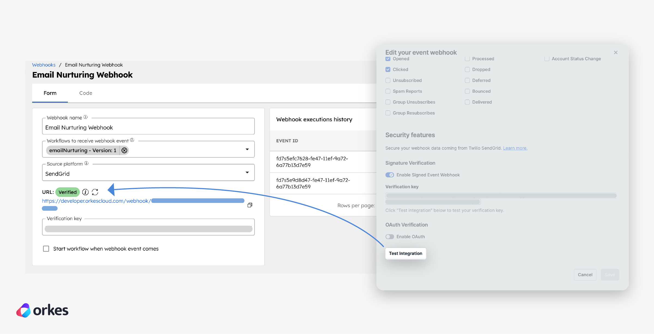Click the info icon for Workflows to receive webhook event
This screenshot has width=654, height=334.
click(x=132, y=140)
